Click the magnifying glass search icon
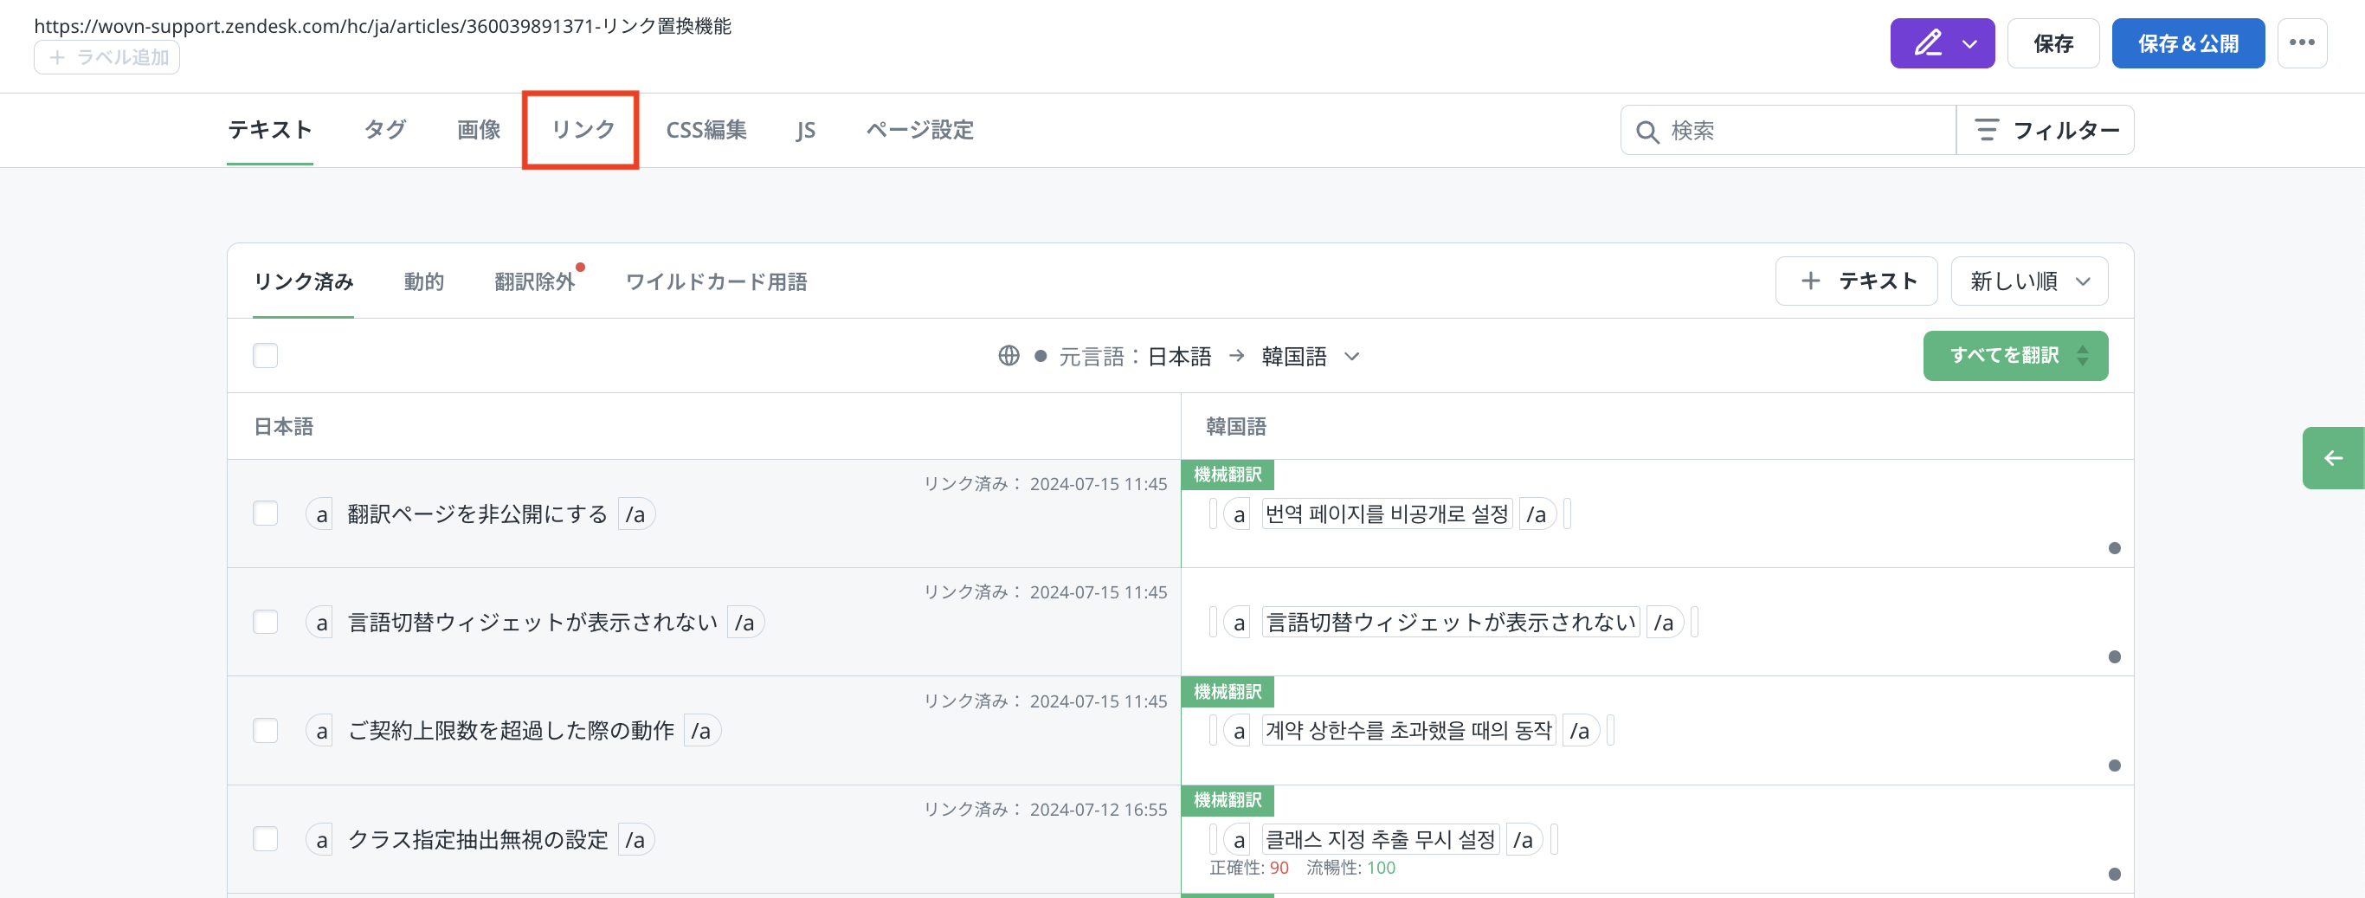The width and height of the screenshot is (2365, 898). coord(1647,132)
